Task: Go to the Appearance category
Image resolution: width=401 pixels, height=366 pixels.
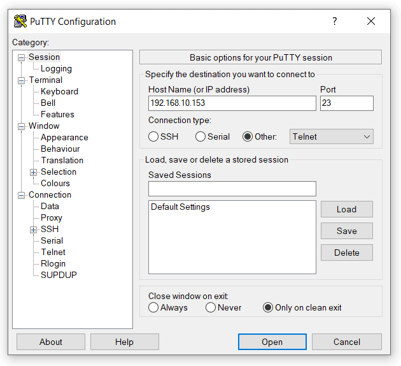Action: click(64, 137)
